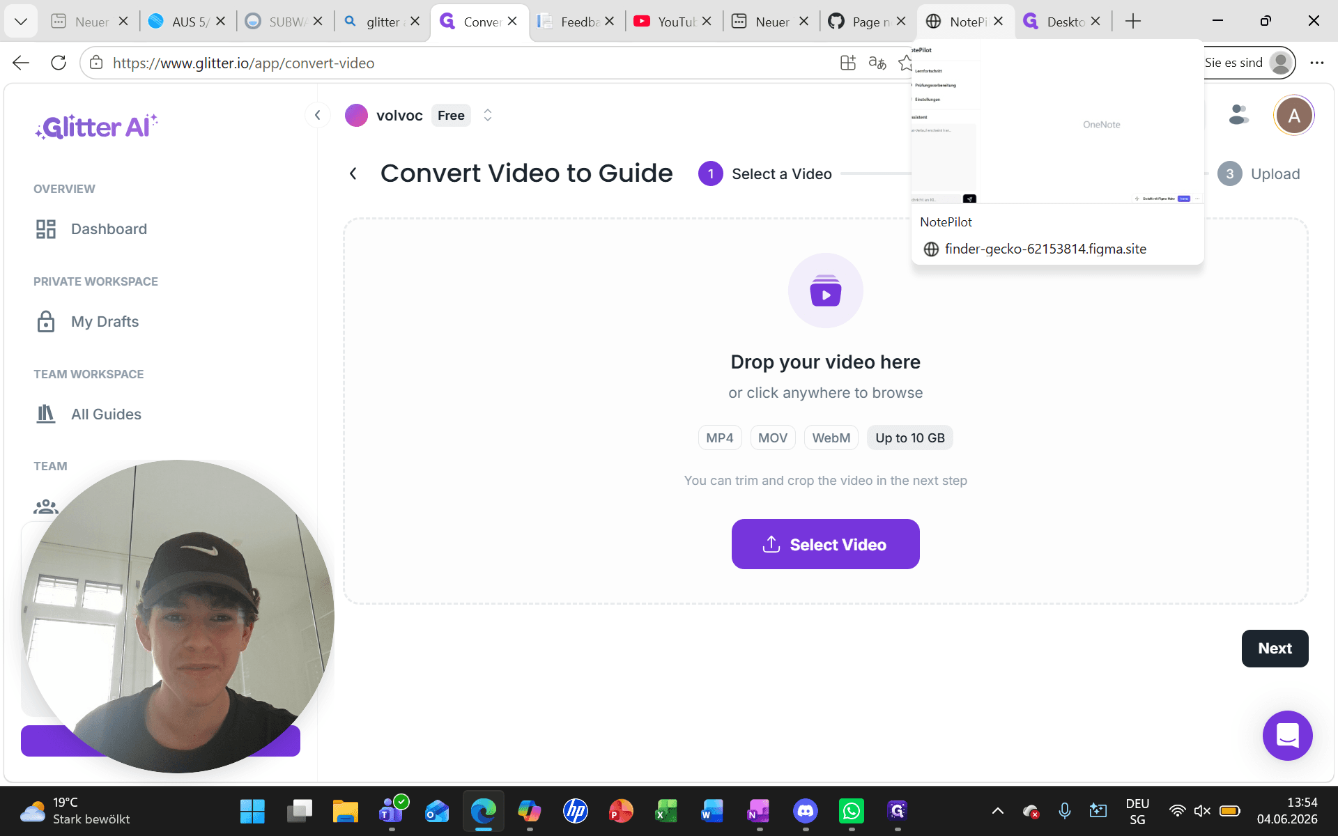Click the Select Video button
The width and height of the screenshot is (1338, 836).
coord(826,544)
